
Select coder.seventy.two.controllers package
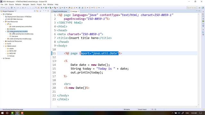21,27
